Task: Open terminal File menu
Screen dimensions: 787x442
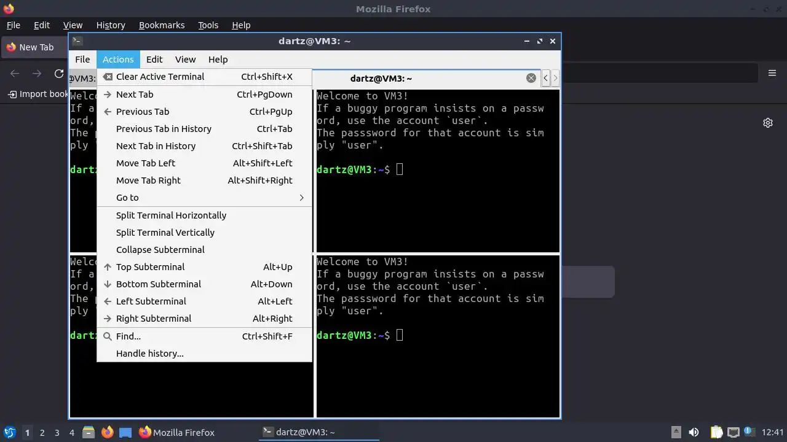Action: tap(82, 60)
